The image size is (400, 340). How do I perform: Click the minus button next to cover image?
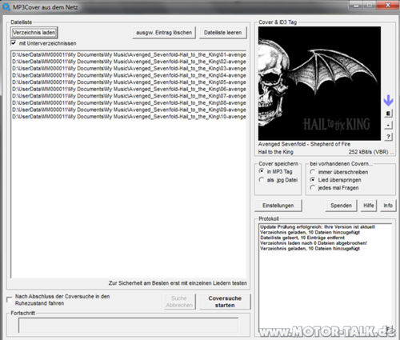pos(388,125)
